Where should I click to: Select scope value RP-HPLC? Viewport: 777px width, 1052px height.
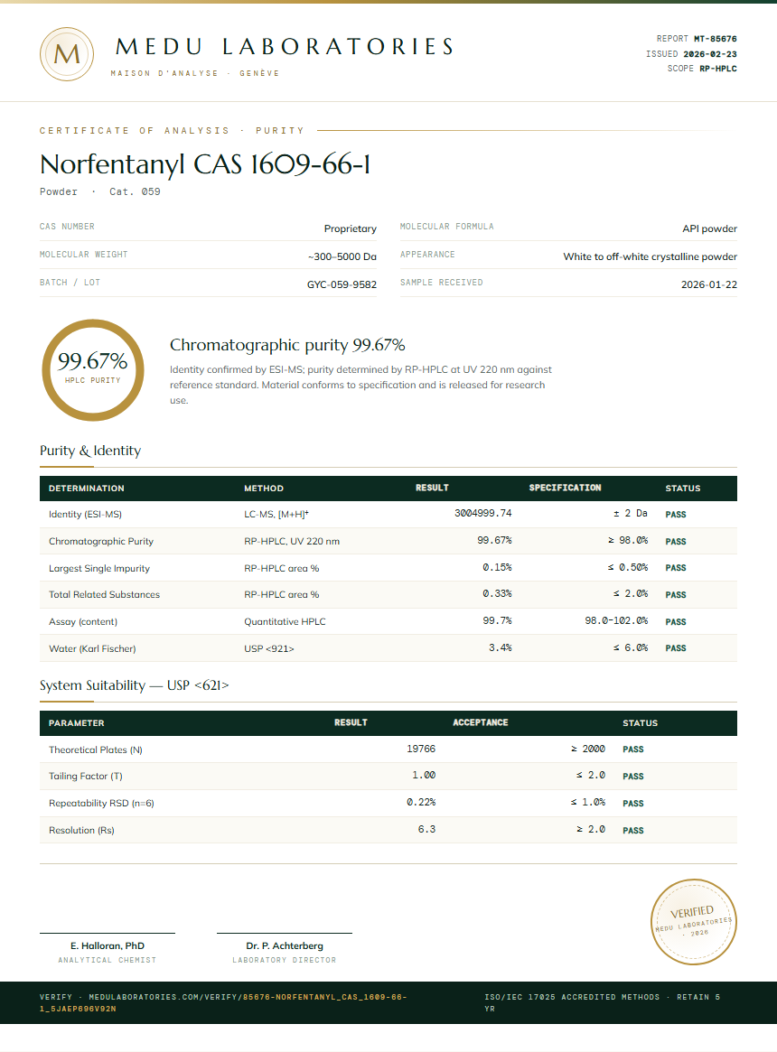pos(718,69)
